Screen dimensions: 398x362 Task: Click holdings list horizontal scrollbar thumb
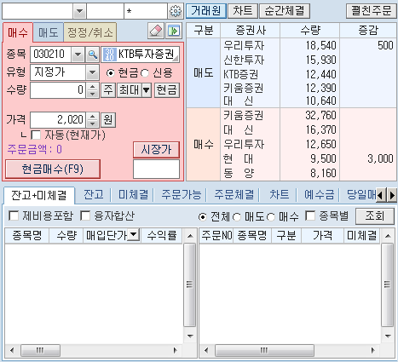[x=40, y=350]
